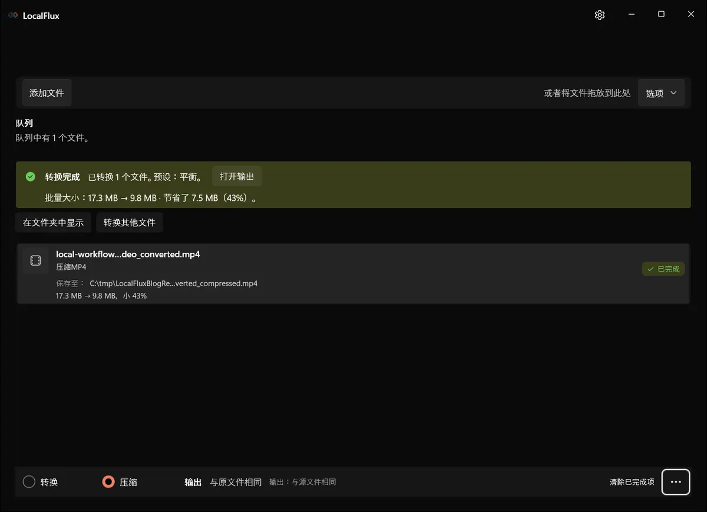Click the 队列 heading
The height and width of the screenshot is (512, 707).
(24, 124)
